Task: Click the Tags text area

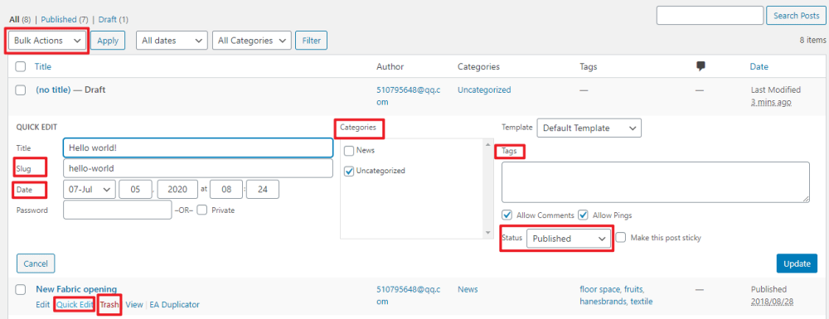Action: (656, 182)
